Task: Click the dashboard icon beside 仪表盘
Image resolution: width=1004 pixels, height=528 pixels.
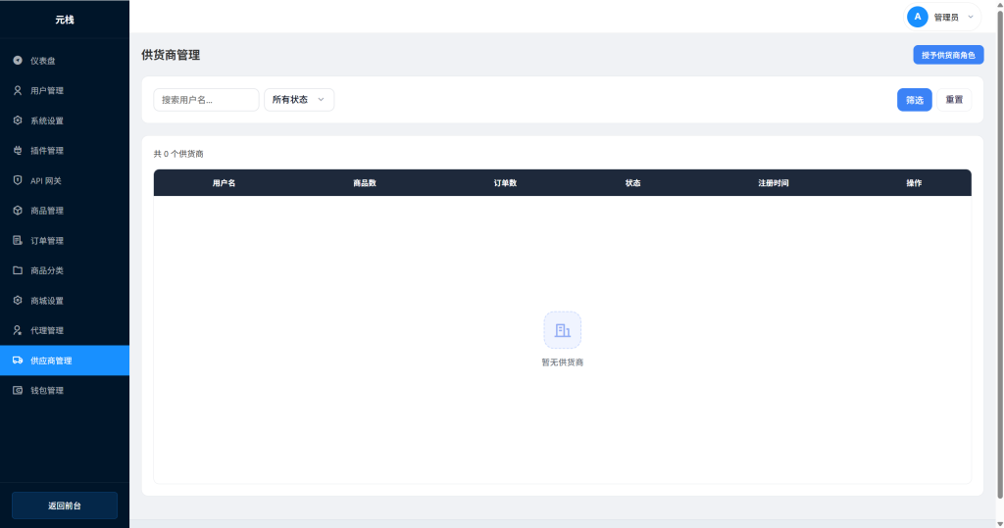Action: (x=18, y=61)
